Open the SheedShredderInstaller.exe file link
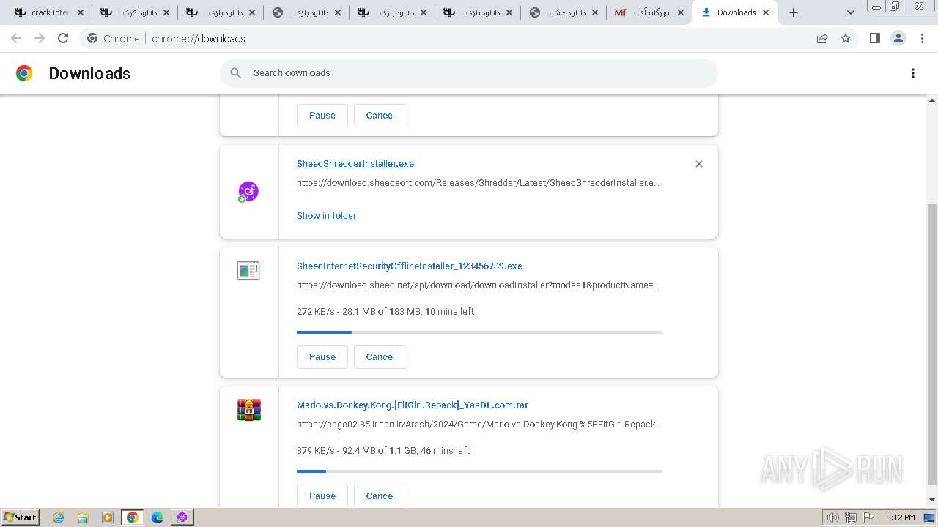This screenshot has height=527, width=938. click(x=355, y=164)
